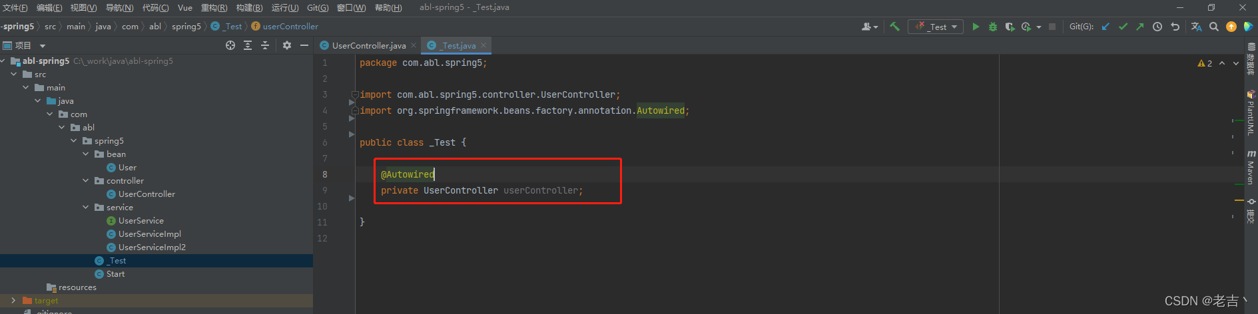
Task: Open Search Everywhere magnifier icon
Action: [1214, 27]
